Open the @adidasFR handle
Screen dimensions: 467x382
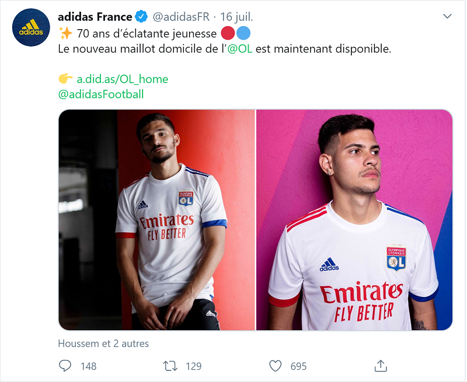pyautogui.click(x=181, y=17)
